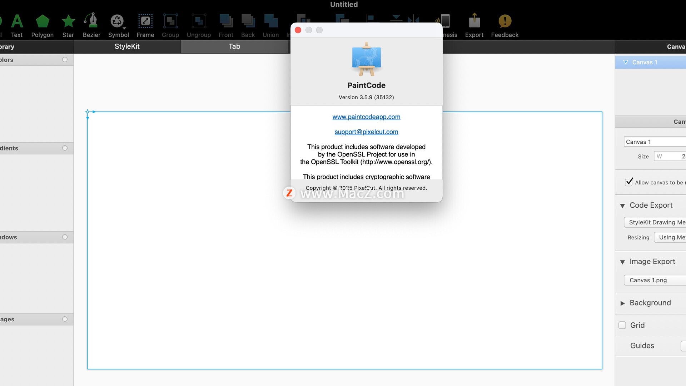Click the OpenSSL Toolkit license paragraph
Viewport: 686px width, 386px height.
click(366, 154)
